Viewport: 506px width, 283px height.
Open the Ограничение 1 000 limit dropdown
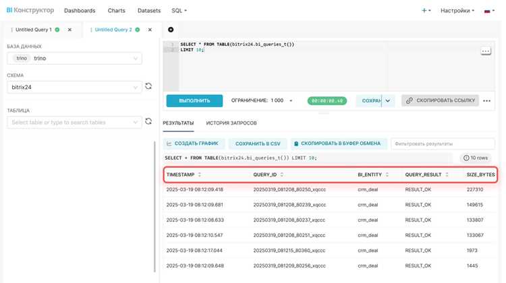click(x=261, y=100)
